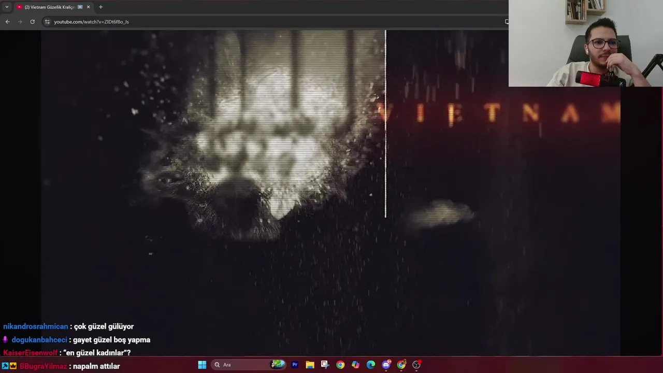Open Snipping Tool from taskbar
663x373 pixels.
pyautogui.click(x=325, y=365)
